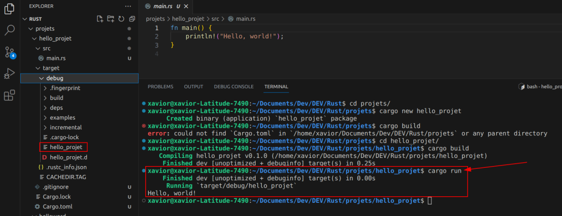
Task: Open the Run and Debug view
Action: pyautogui.click(x=9, y=74)
